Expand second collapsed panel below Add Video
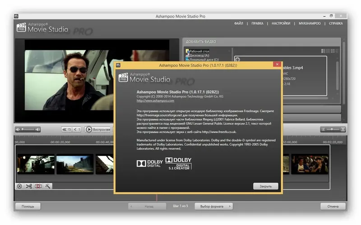The width and height of the screenshot is (361, 225). point(312,118)
